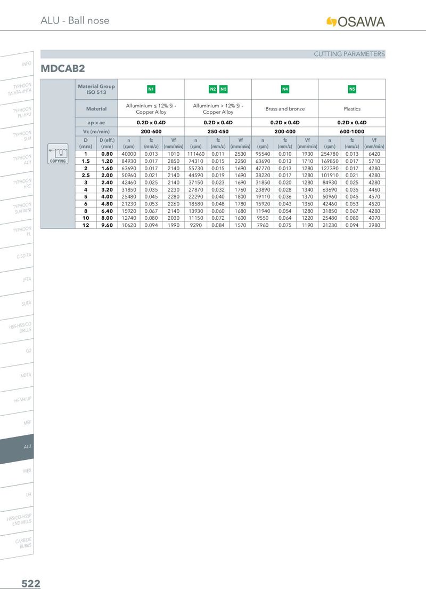This screenshot has width=426, height=604.
Task: Click the rpm value '9290'
Action: click(x=196, y=225)
